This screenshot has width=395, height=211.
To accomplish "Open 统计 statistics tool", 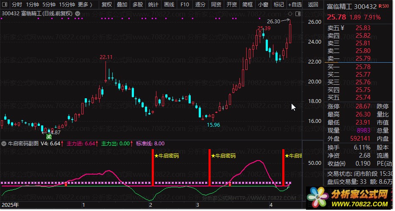I will point(153,5).
